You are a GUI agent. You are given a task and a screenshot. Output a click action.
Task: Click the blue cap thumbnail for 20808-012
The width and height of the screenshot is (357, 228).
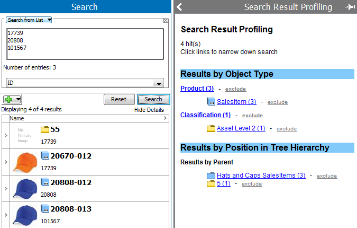pyautogui.click(x=25, y=189)
